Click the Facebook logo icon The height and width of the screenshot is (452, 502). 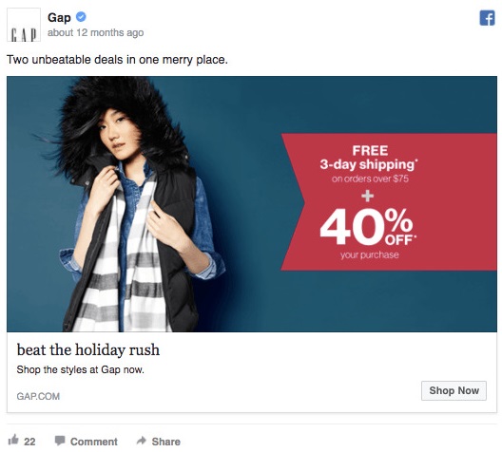[x=487, y=18]
